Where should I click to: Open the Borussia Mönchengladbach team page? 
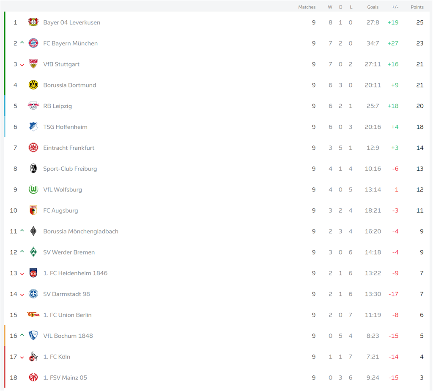click(x=81, y=231)
